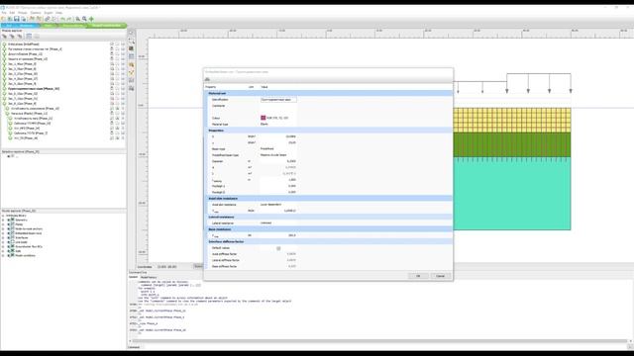Click the Selection arrow tool in side toolbar
Viewport: 634px width, 356px height.
132,33
